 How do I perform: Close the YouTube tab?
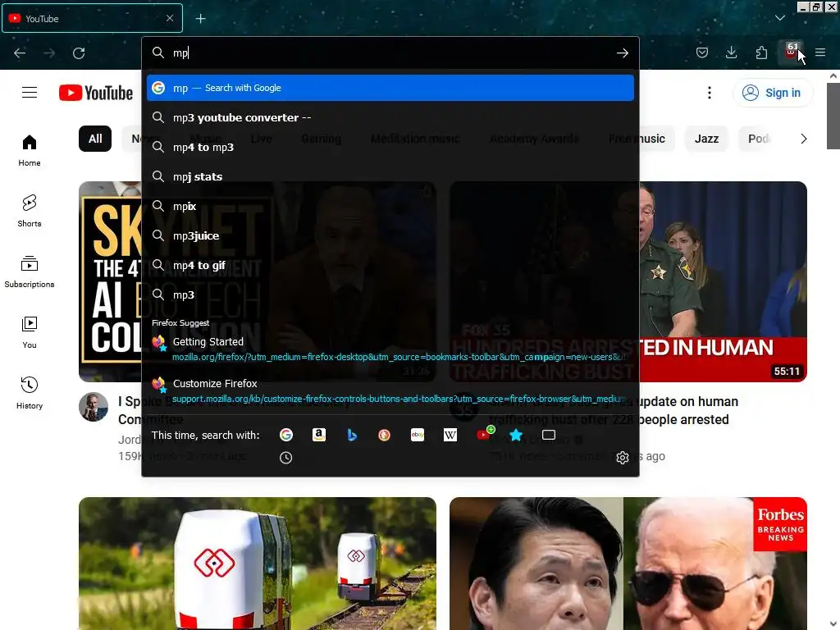[170, 18]
